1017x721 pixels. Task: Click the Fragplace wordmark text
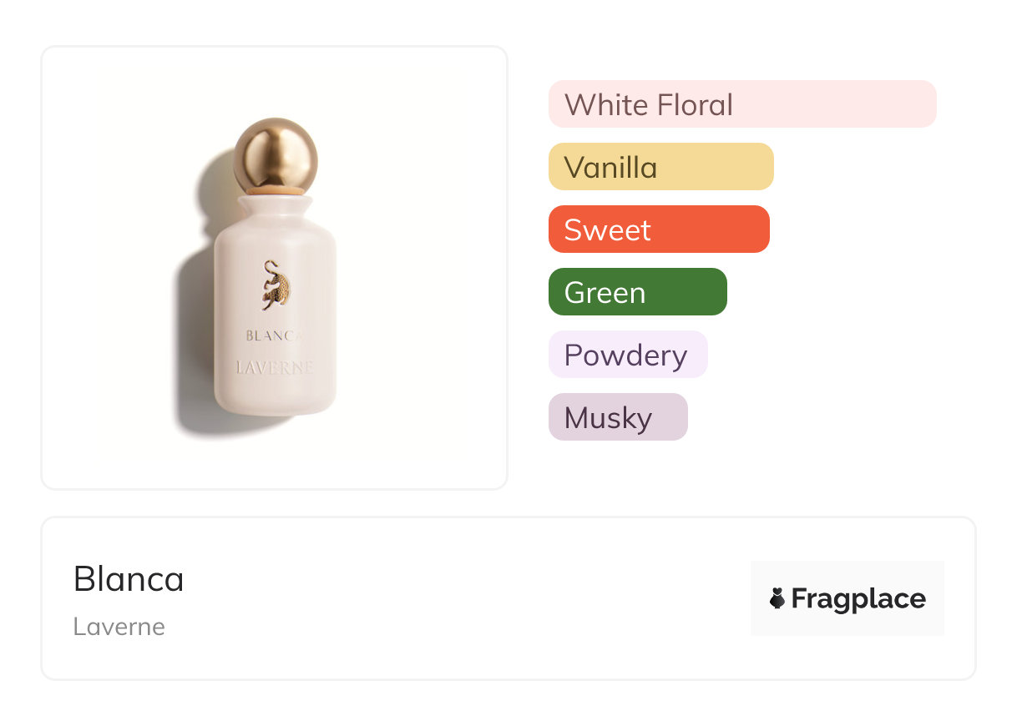point(858,598)
